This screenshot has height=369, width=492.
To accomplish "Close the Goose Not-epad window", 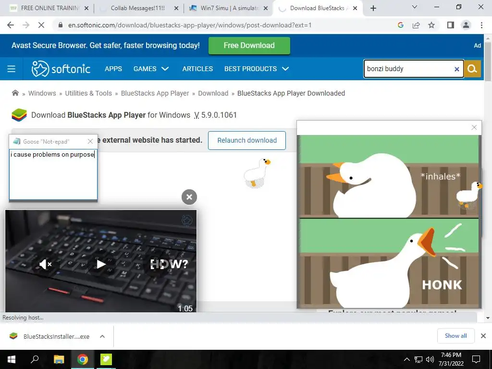I will pos(90,142).
